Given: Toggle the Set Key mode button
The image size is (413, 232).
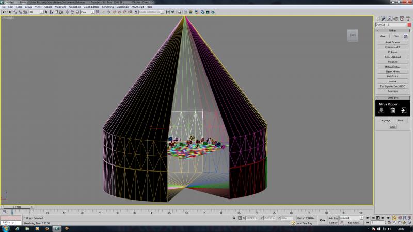Looking at the screenshot, I should click(333, 223).
